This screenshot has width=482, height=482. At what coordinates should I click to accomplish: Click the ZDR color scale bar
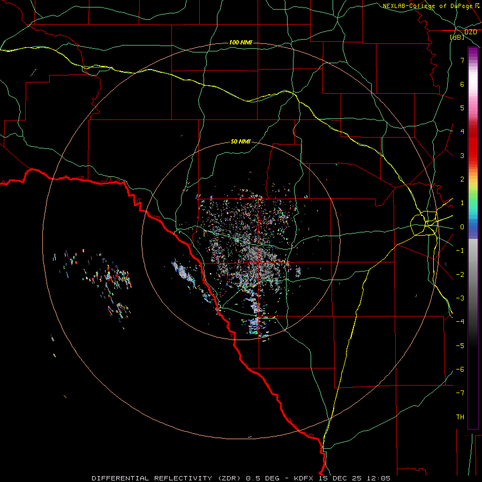(x=473, y=238)
